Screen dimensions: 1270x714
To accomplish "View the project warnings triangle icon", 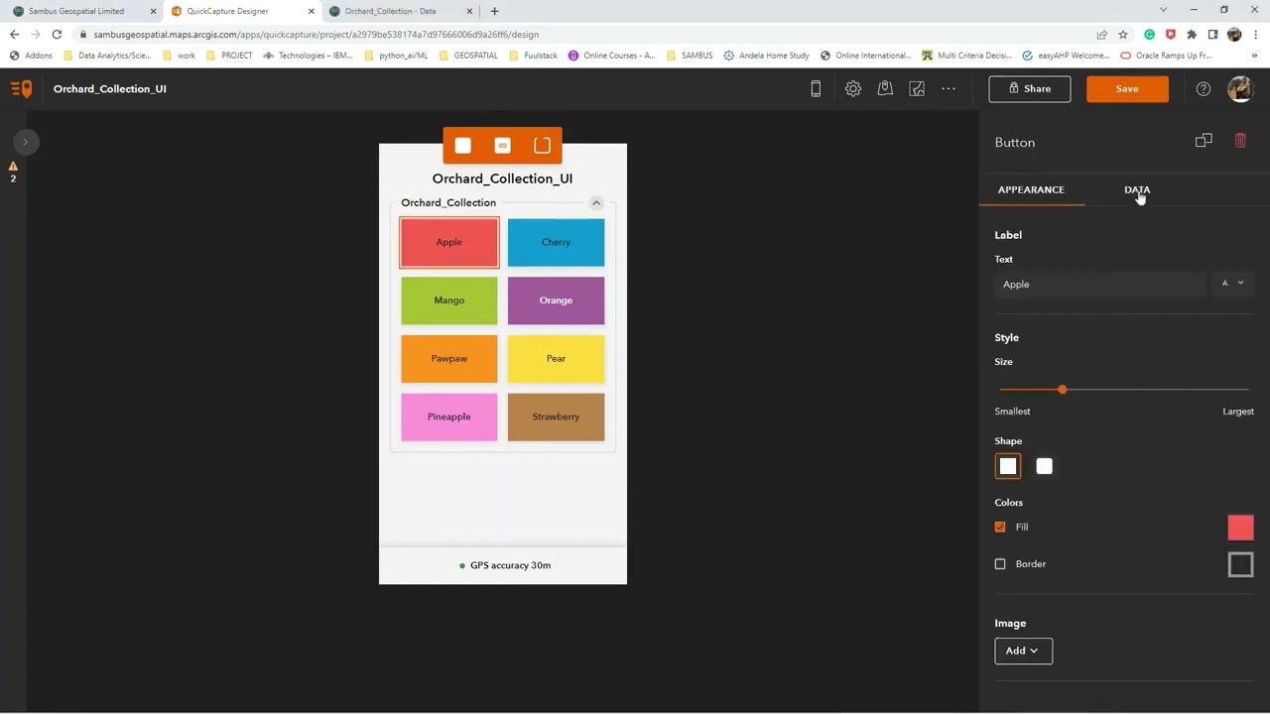I will pos(13,167).
